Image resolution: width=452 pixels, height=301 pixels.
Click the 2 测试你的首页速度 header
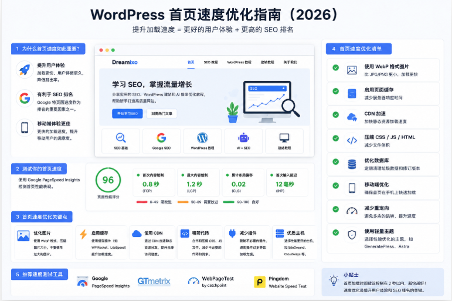coord(39,169)
